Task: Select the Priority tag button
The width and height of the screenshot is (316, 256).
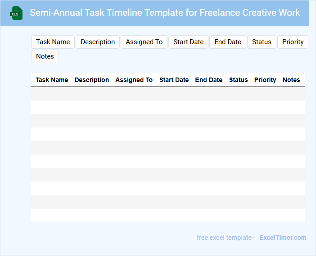Action: [293, 42]
